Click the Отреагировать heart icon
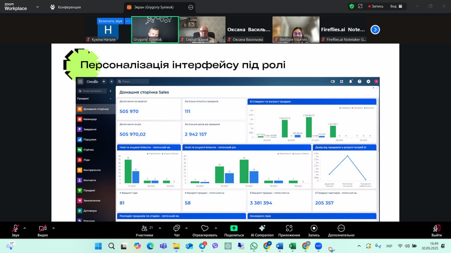 (x=205, y=231)
